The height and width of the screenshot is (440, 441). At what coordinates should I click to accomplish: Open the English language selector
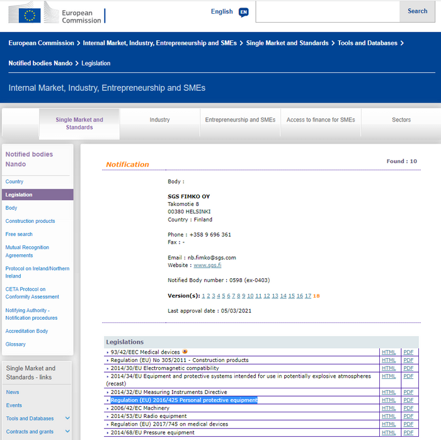(222, 11)
